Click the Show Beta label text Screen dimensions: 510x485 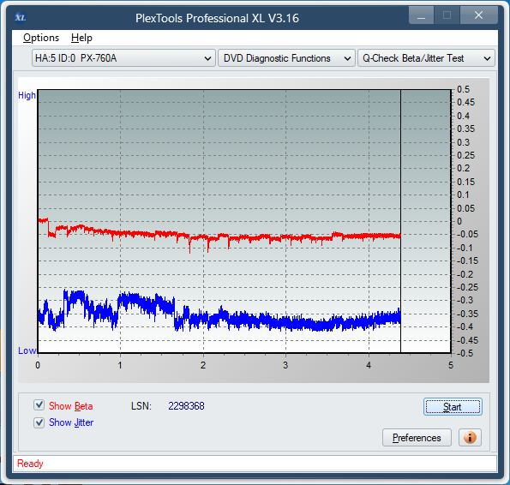tap(70, 406)
